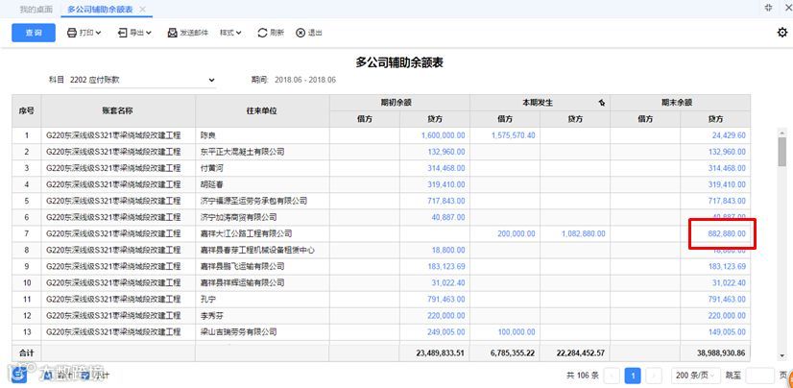Viewport: 793px width, 388px height.
Task: Click the 孔宁 cell
Action: pyautogui.click(x=262, y=300)
